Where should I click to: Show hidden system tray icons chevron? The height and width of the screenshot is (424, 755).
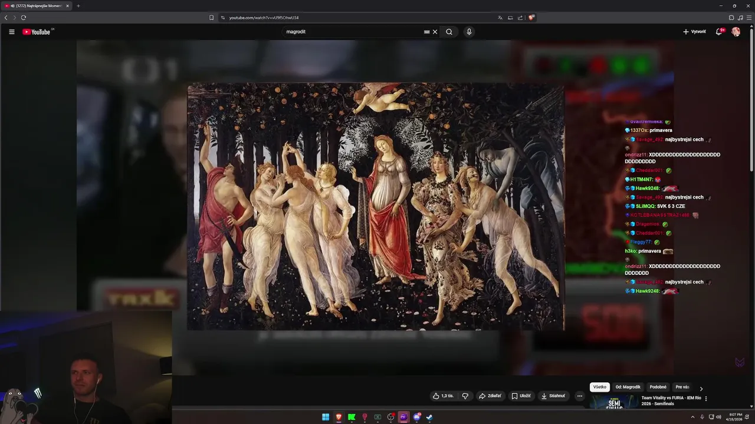pos(692,417)
